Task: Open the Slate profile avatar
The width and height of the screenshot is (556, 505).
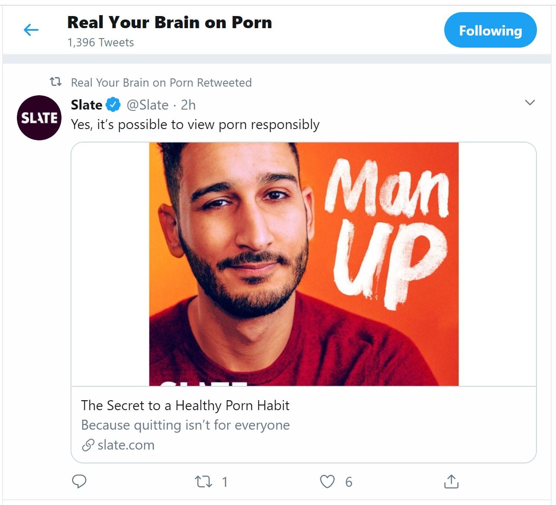Action: pyautogui.click(x=39, y=118)
